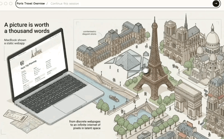Click the white dome of Sacré-Cœur

pos(212,37)
